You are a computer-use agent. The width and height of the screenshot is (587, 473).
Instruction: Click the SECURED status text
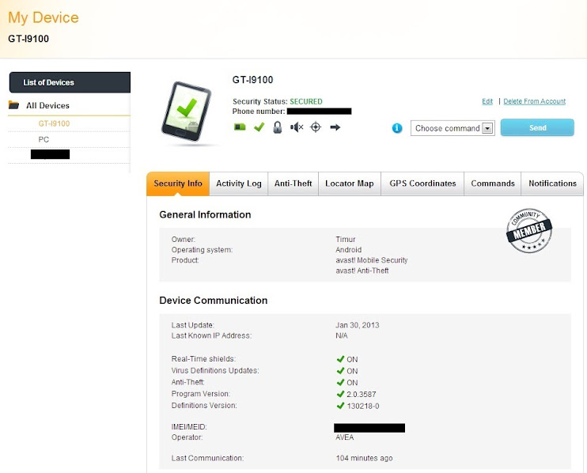[x=306, y=101]
